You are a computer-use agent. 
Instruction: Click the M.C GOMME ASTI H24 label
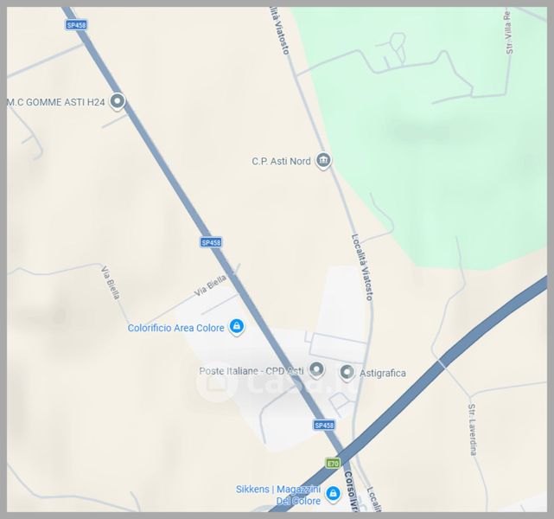pos(56,102)
